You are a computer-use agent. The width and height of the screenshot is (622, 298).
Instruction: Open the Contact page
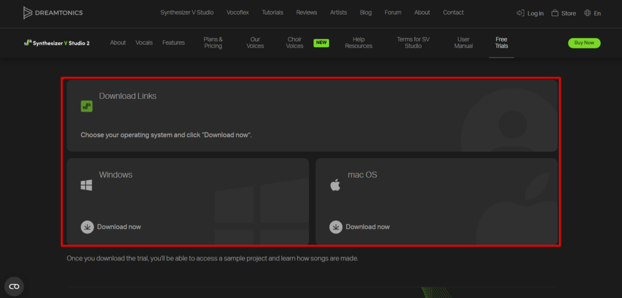coord(453,13)
